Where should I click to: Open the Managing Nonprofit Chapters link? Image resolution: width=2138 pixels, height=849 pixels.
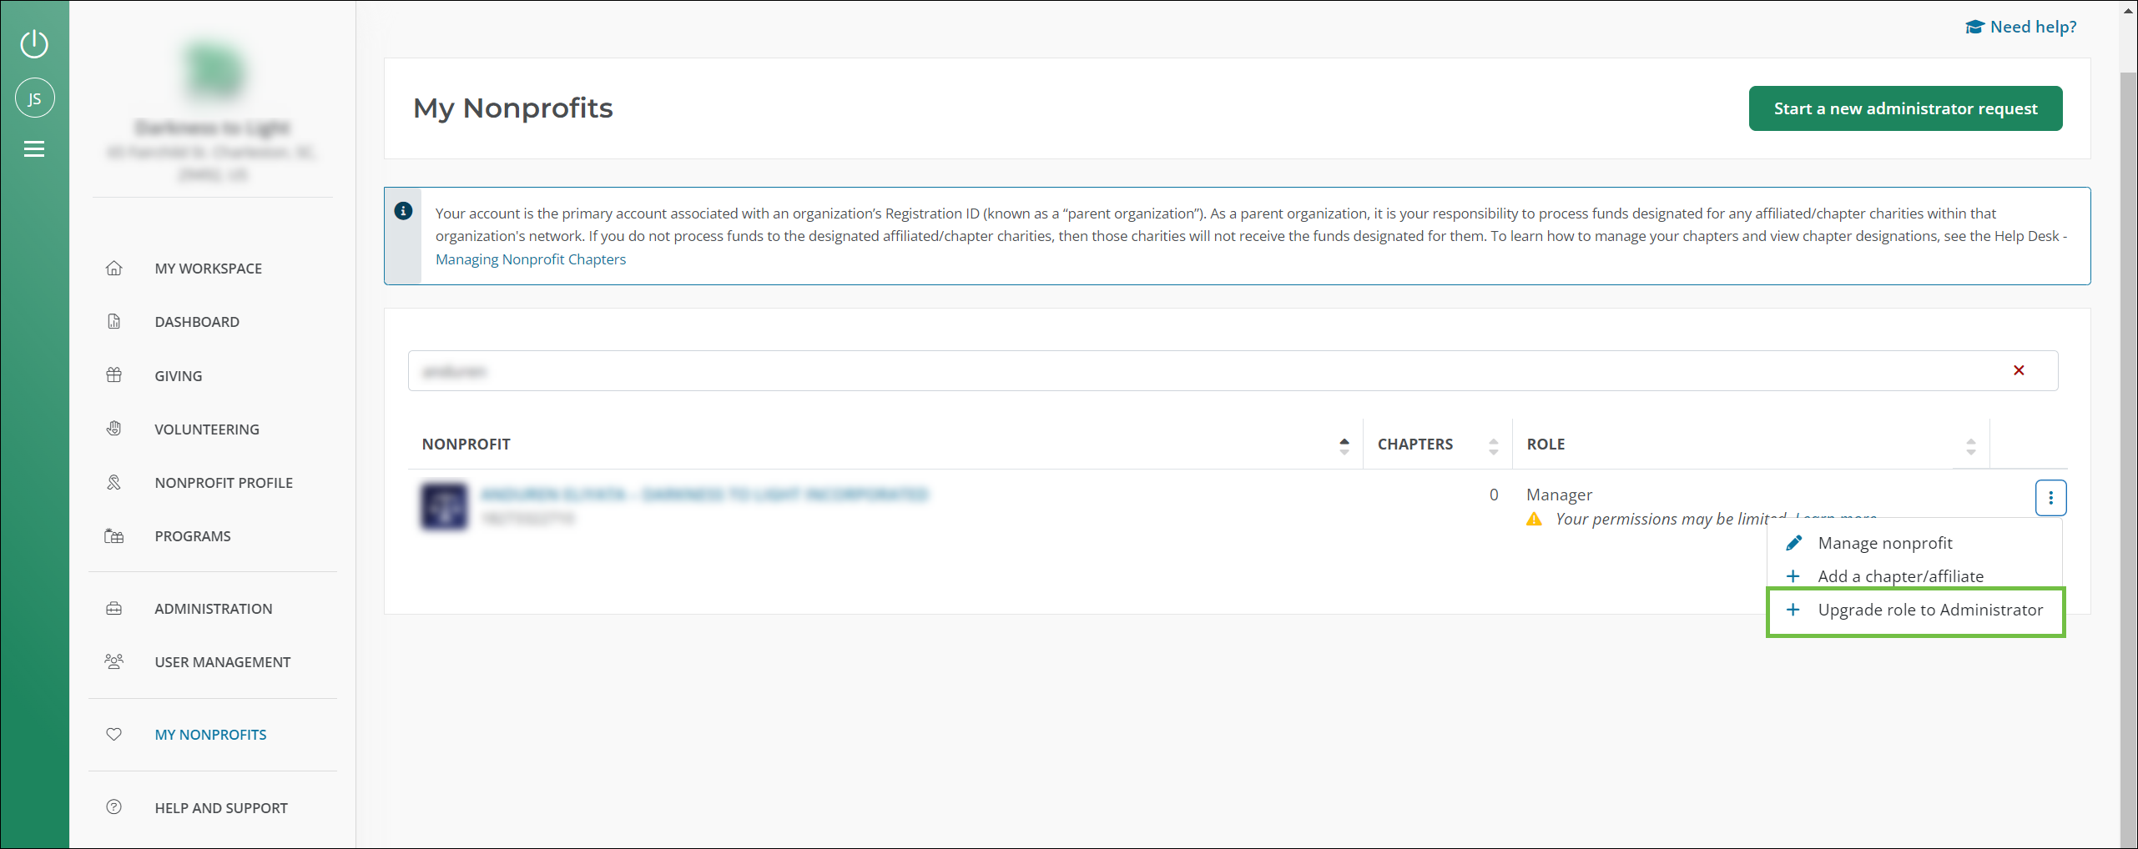[530, 260]
